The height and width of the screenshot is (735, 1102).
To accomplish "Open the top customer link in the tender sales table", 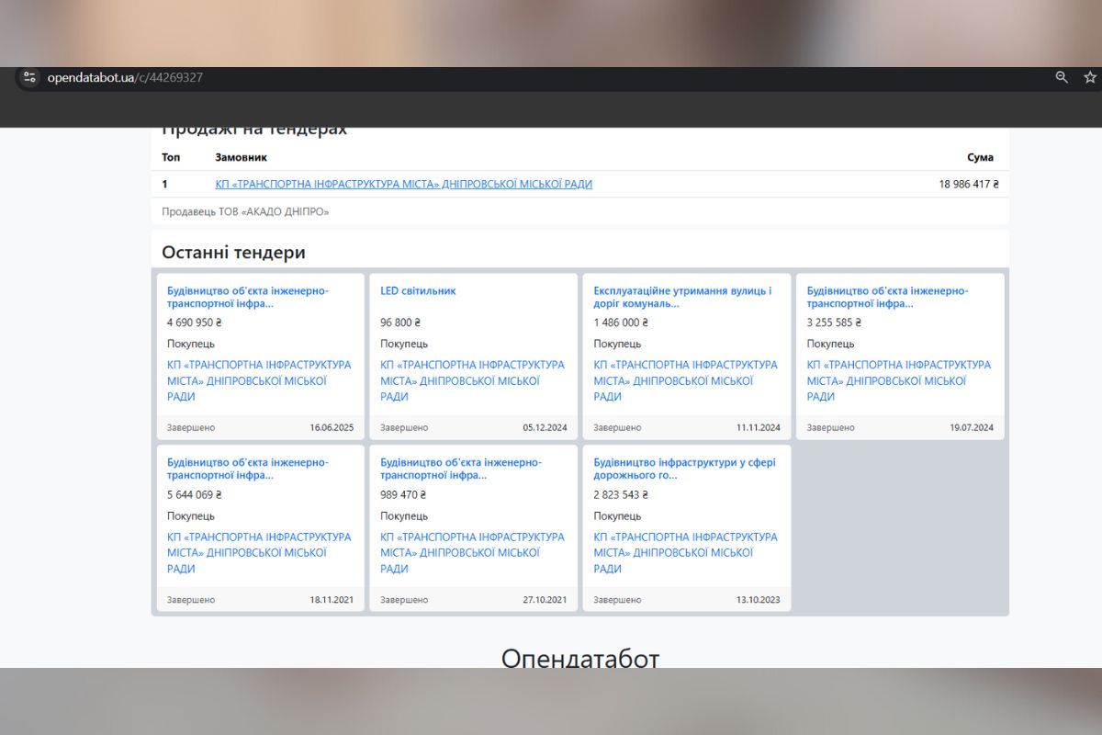I will click(x=403, y=184).
